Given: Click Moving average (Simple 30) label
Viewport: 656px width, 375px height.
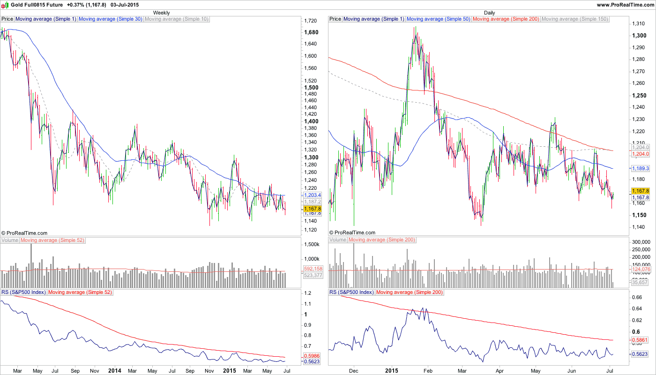Looking at the screenshot, I should point(110,19).
